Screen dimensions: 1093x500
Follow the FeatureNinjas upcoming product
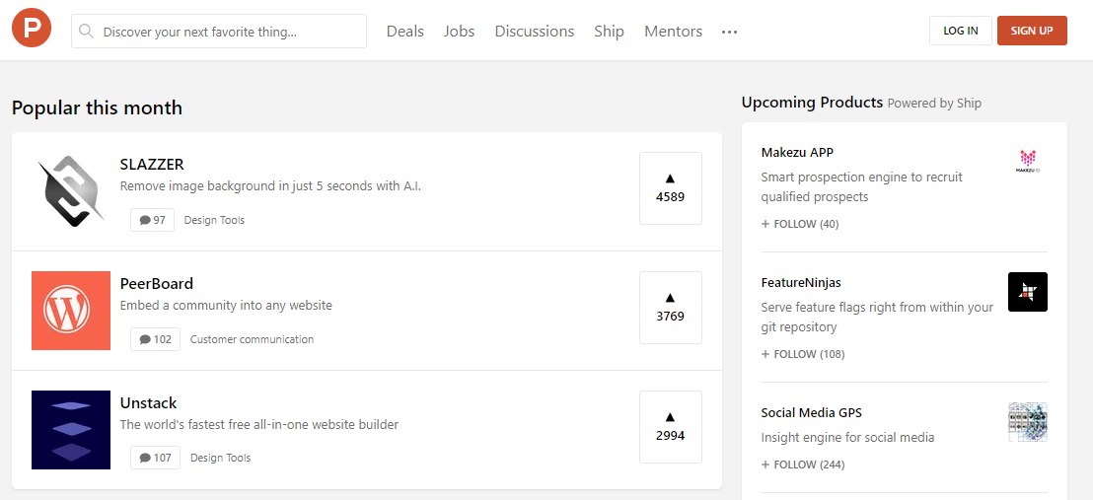(x=803, y=354)
